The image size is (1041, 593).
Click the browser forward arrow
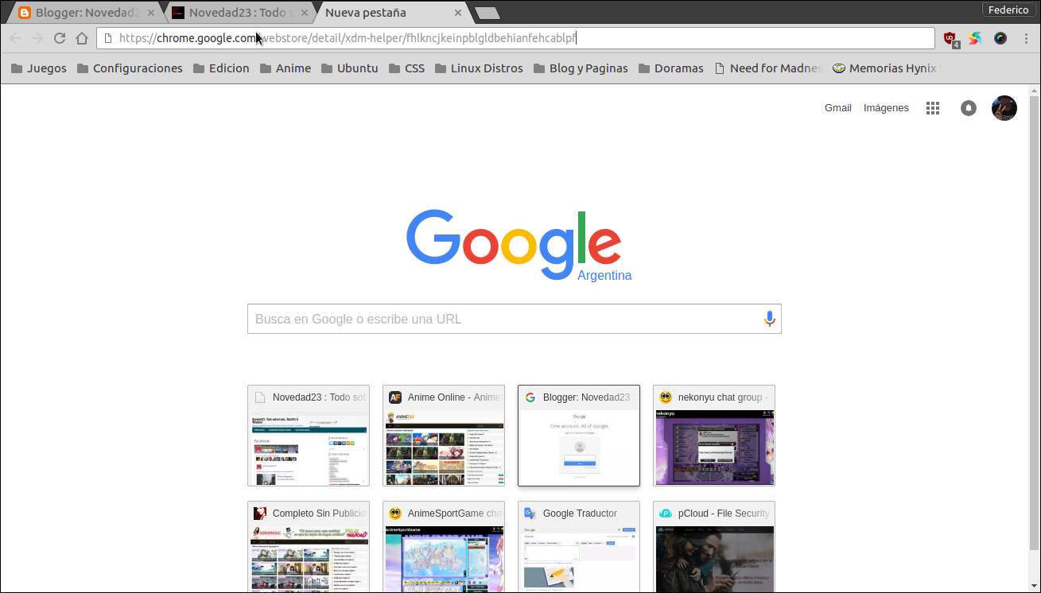pyautogui.click(x=37, y=38)
